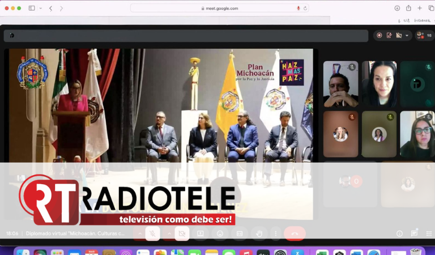Toggle the camera off button in Meet
This screenshot has height=255, width=435.
182,233
